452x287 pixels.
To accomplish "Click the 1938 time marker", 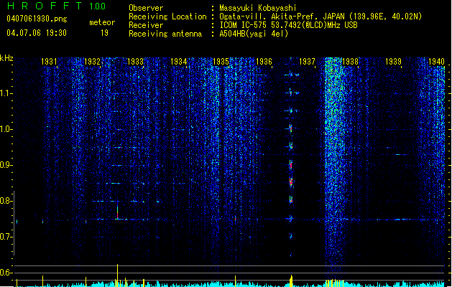I will [x=350, y=62].
